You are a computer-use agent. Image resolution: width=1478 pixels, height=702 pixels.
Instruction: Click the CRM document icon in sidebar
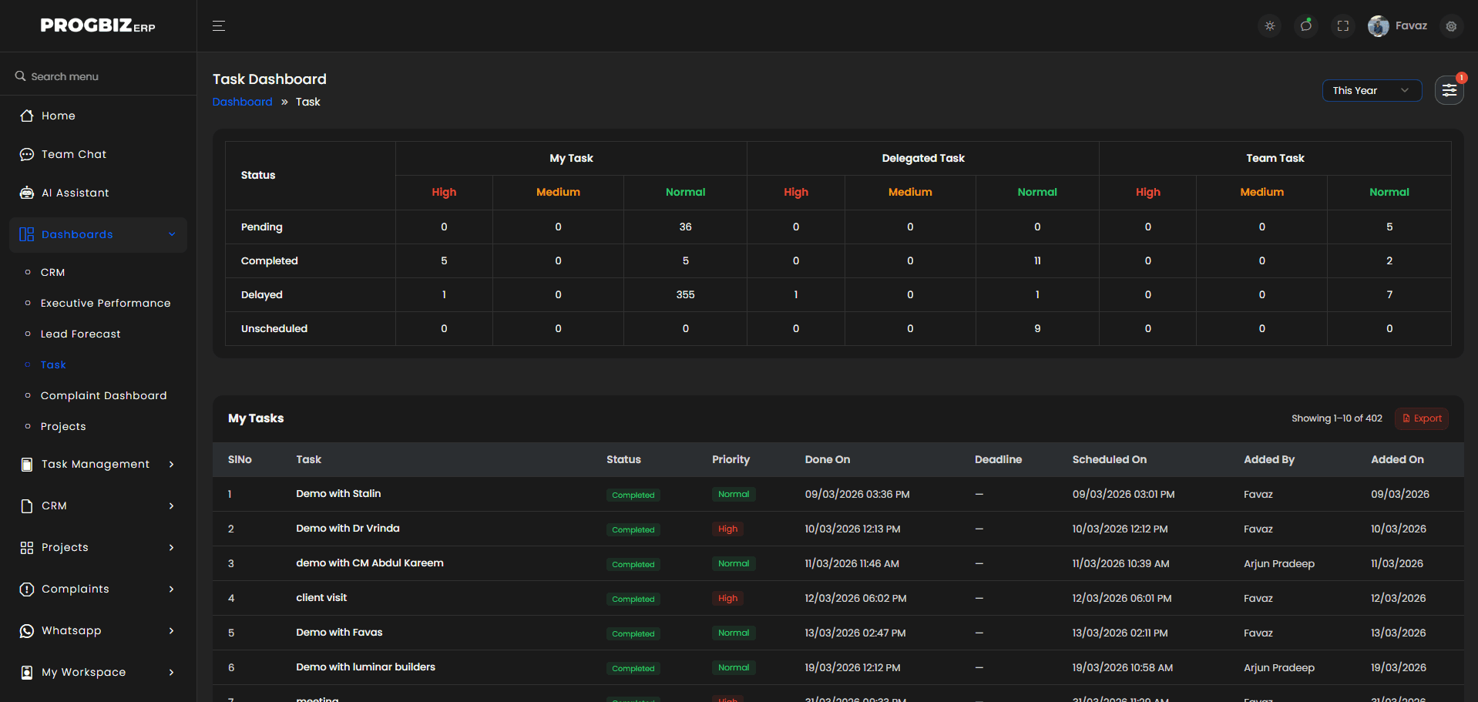27,506
